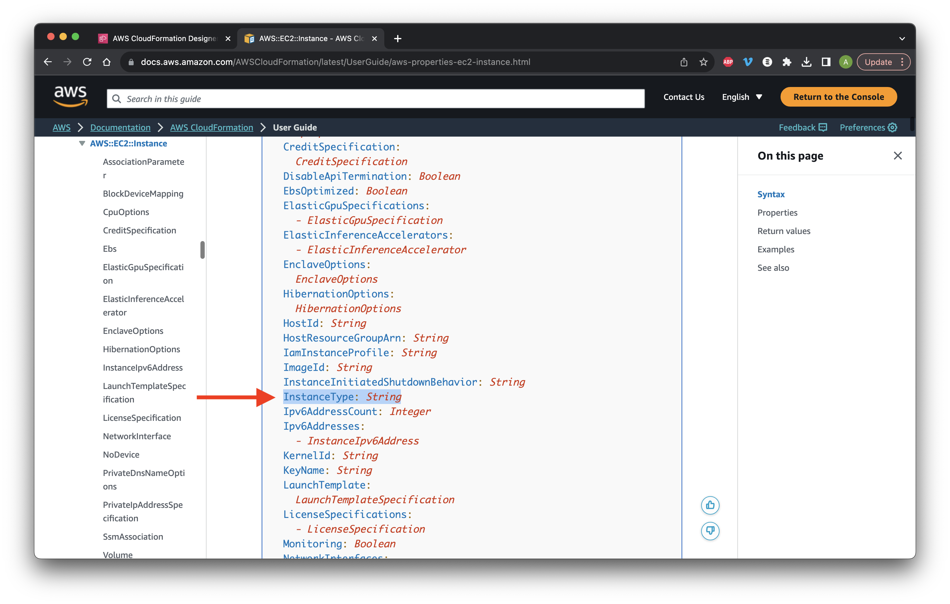The image size is (950, 604).
Task: Open the browser home page
Action: 107,62
